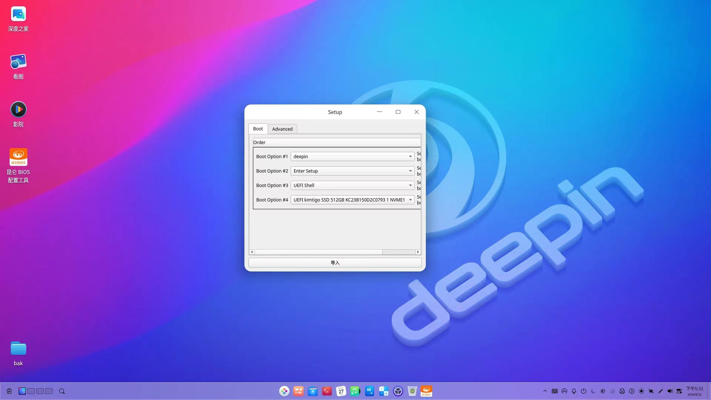Open the notification bell tray icon
Viewport: 711px width, 400px height.
click(x=574, y=391)
